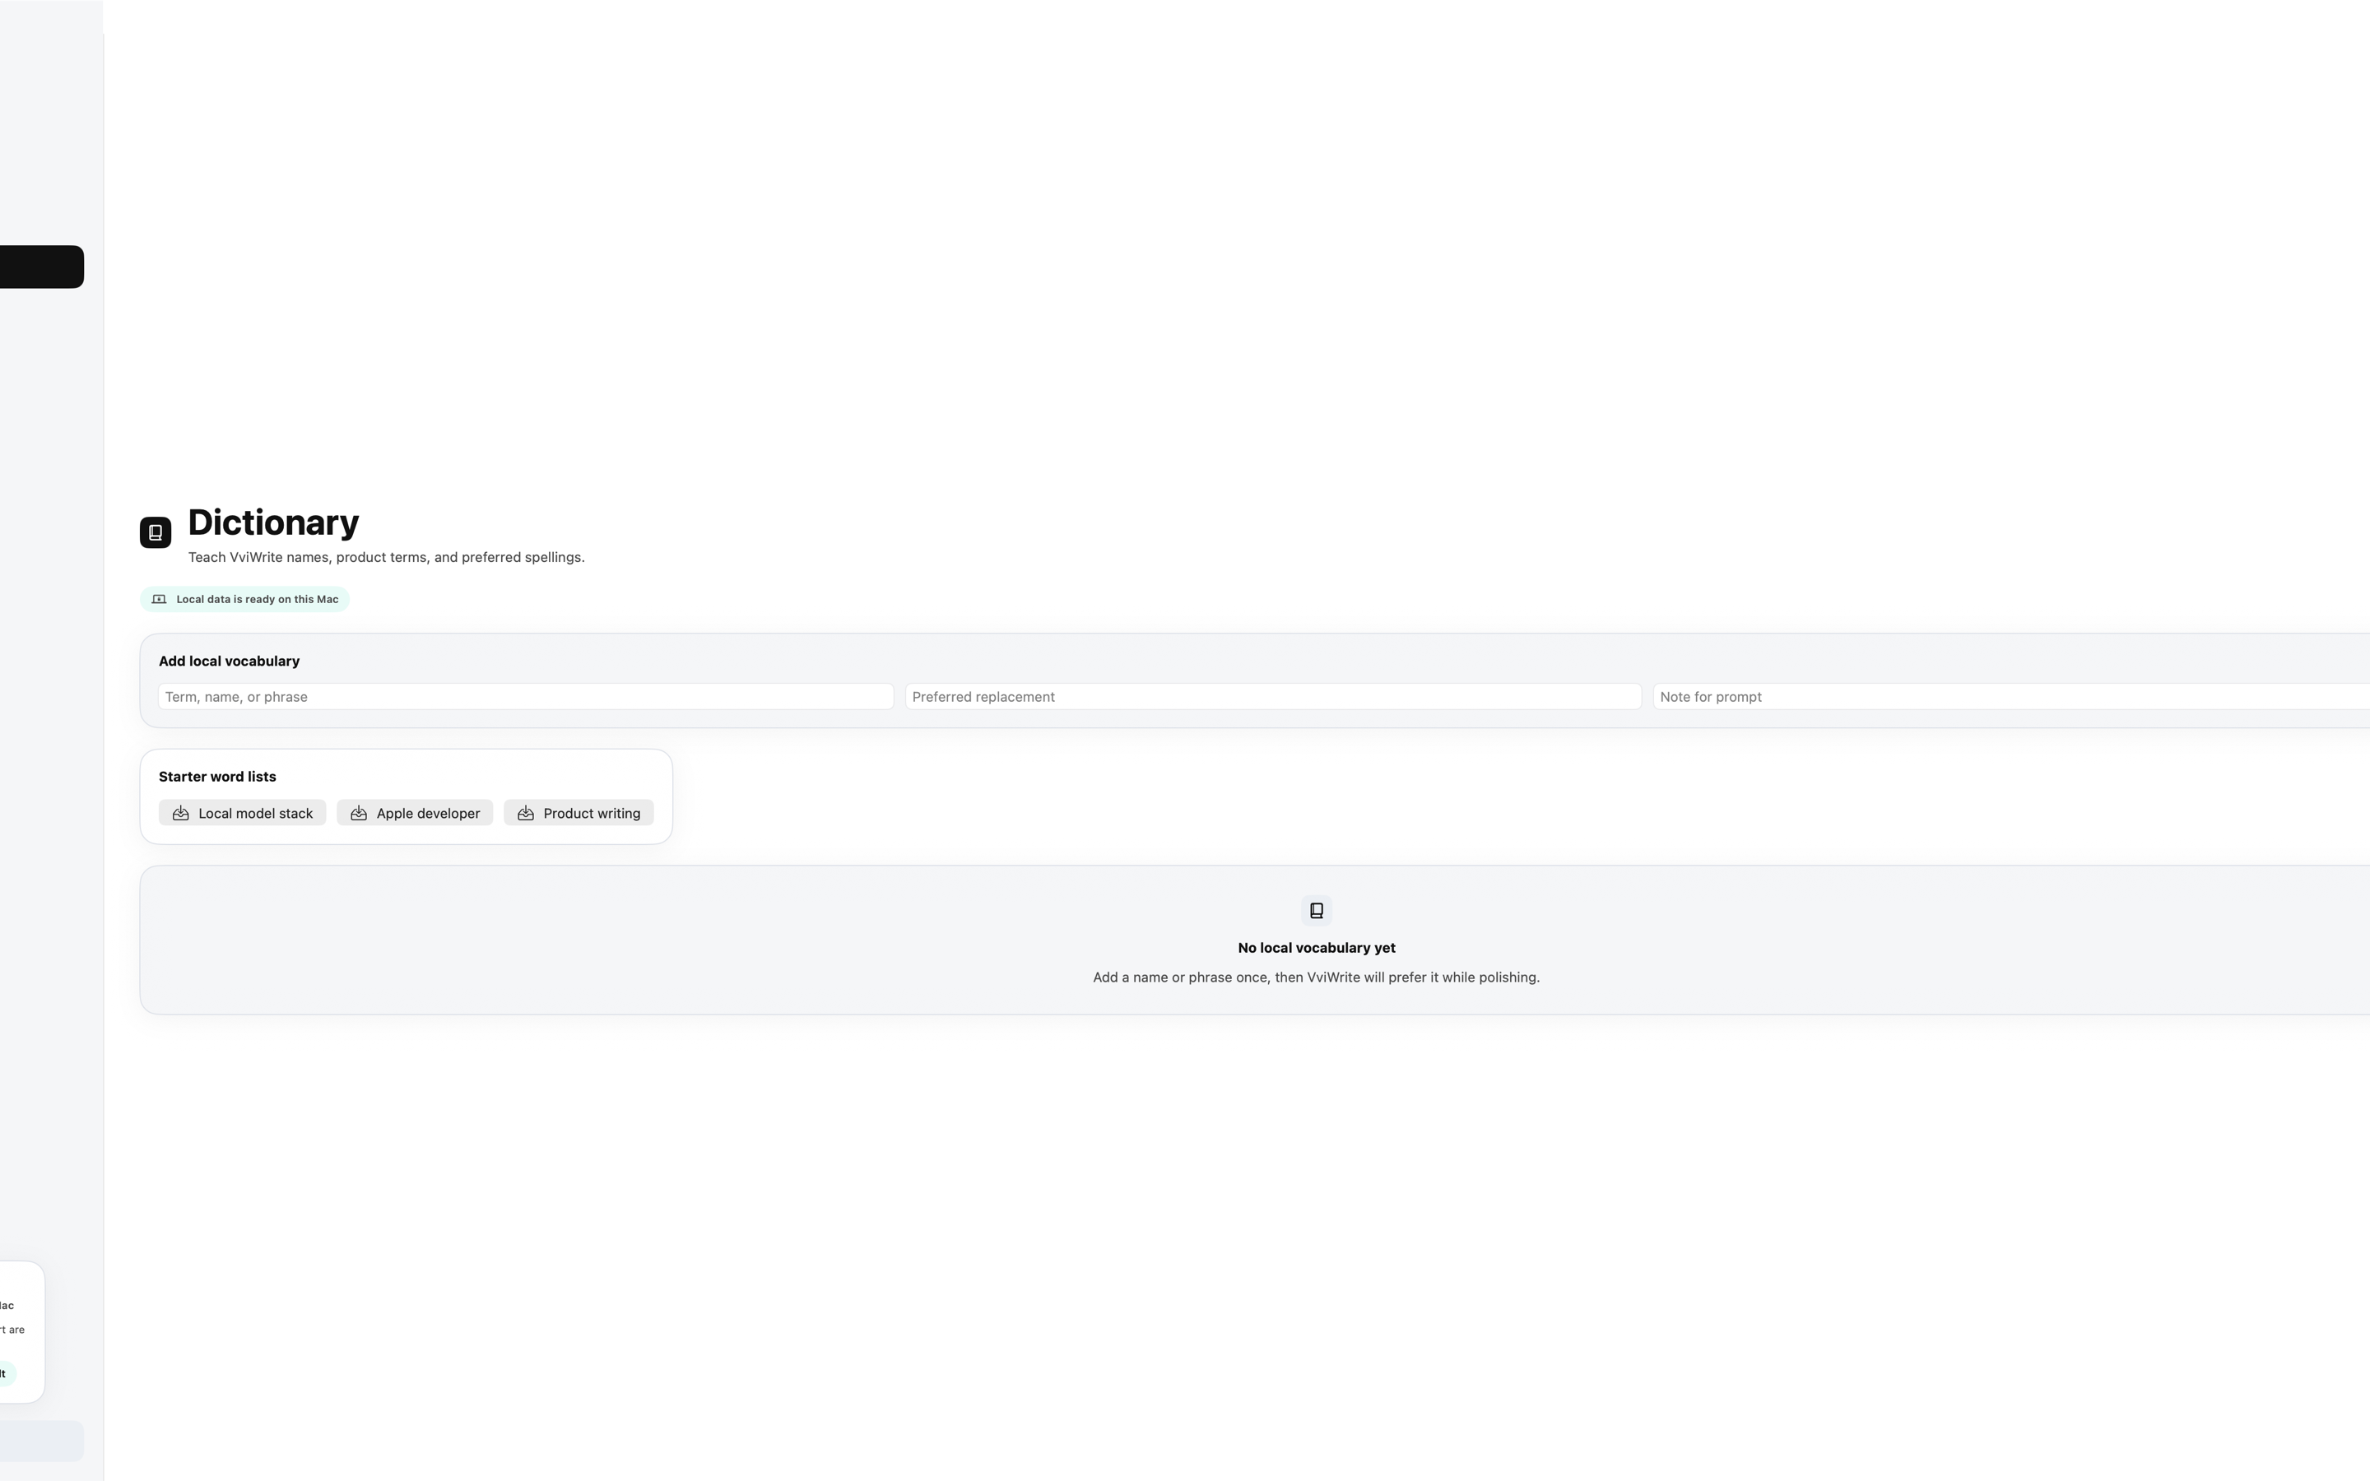Click the book icon above 'No local vocabulary yet'
This screenshot has width=2370, height=1481.
(1316, 911)
